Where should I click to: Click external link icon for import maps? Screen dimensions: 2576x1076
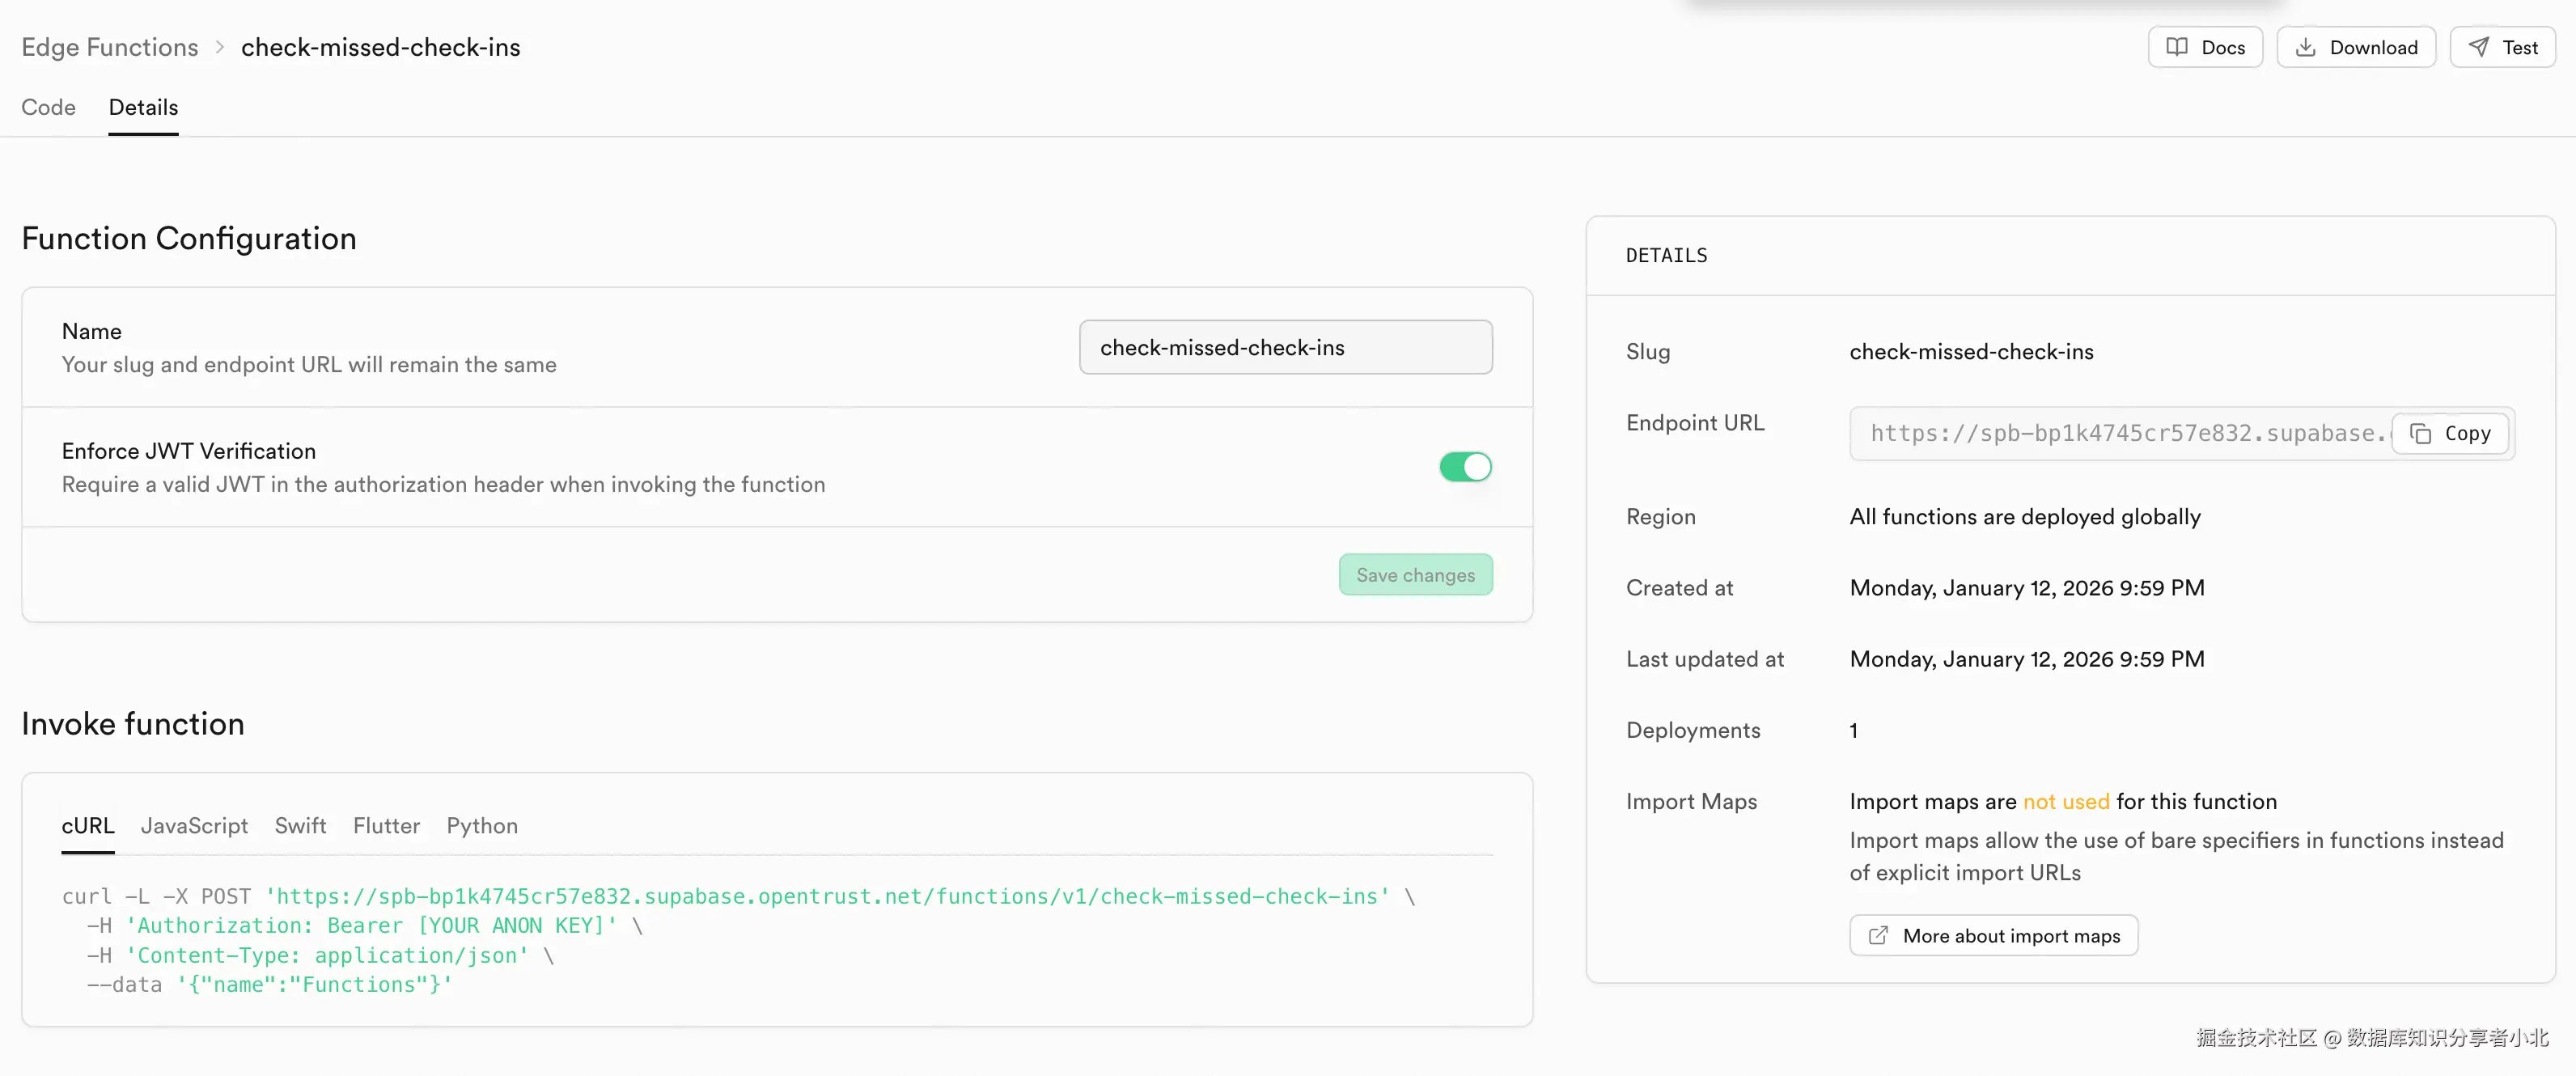pos(1878,935)
